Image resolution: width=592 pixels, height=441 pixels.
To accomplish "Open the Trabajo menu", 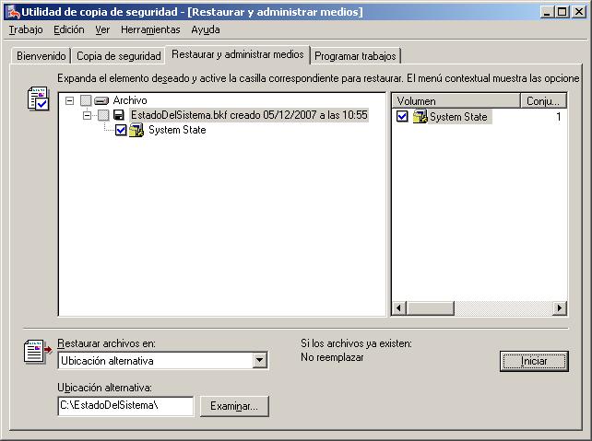I will pyautogui.click(x=26, y=29).
